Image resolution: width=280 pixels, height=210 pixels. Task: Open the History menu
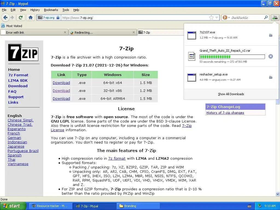pyautogui.click(x=35, y=10)
